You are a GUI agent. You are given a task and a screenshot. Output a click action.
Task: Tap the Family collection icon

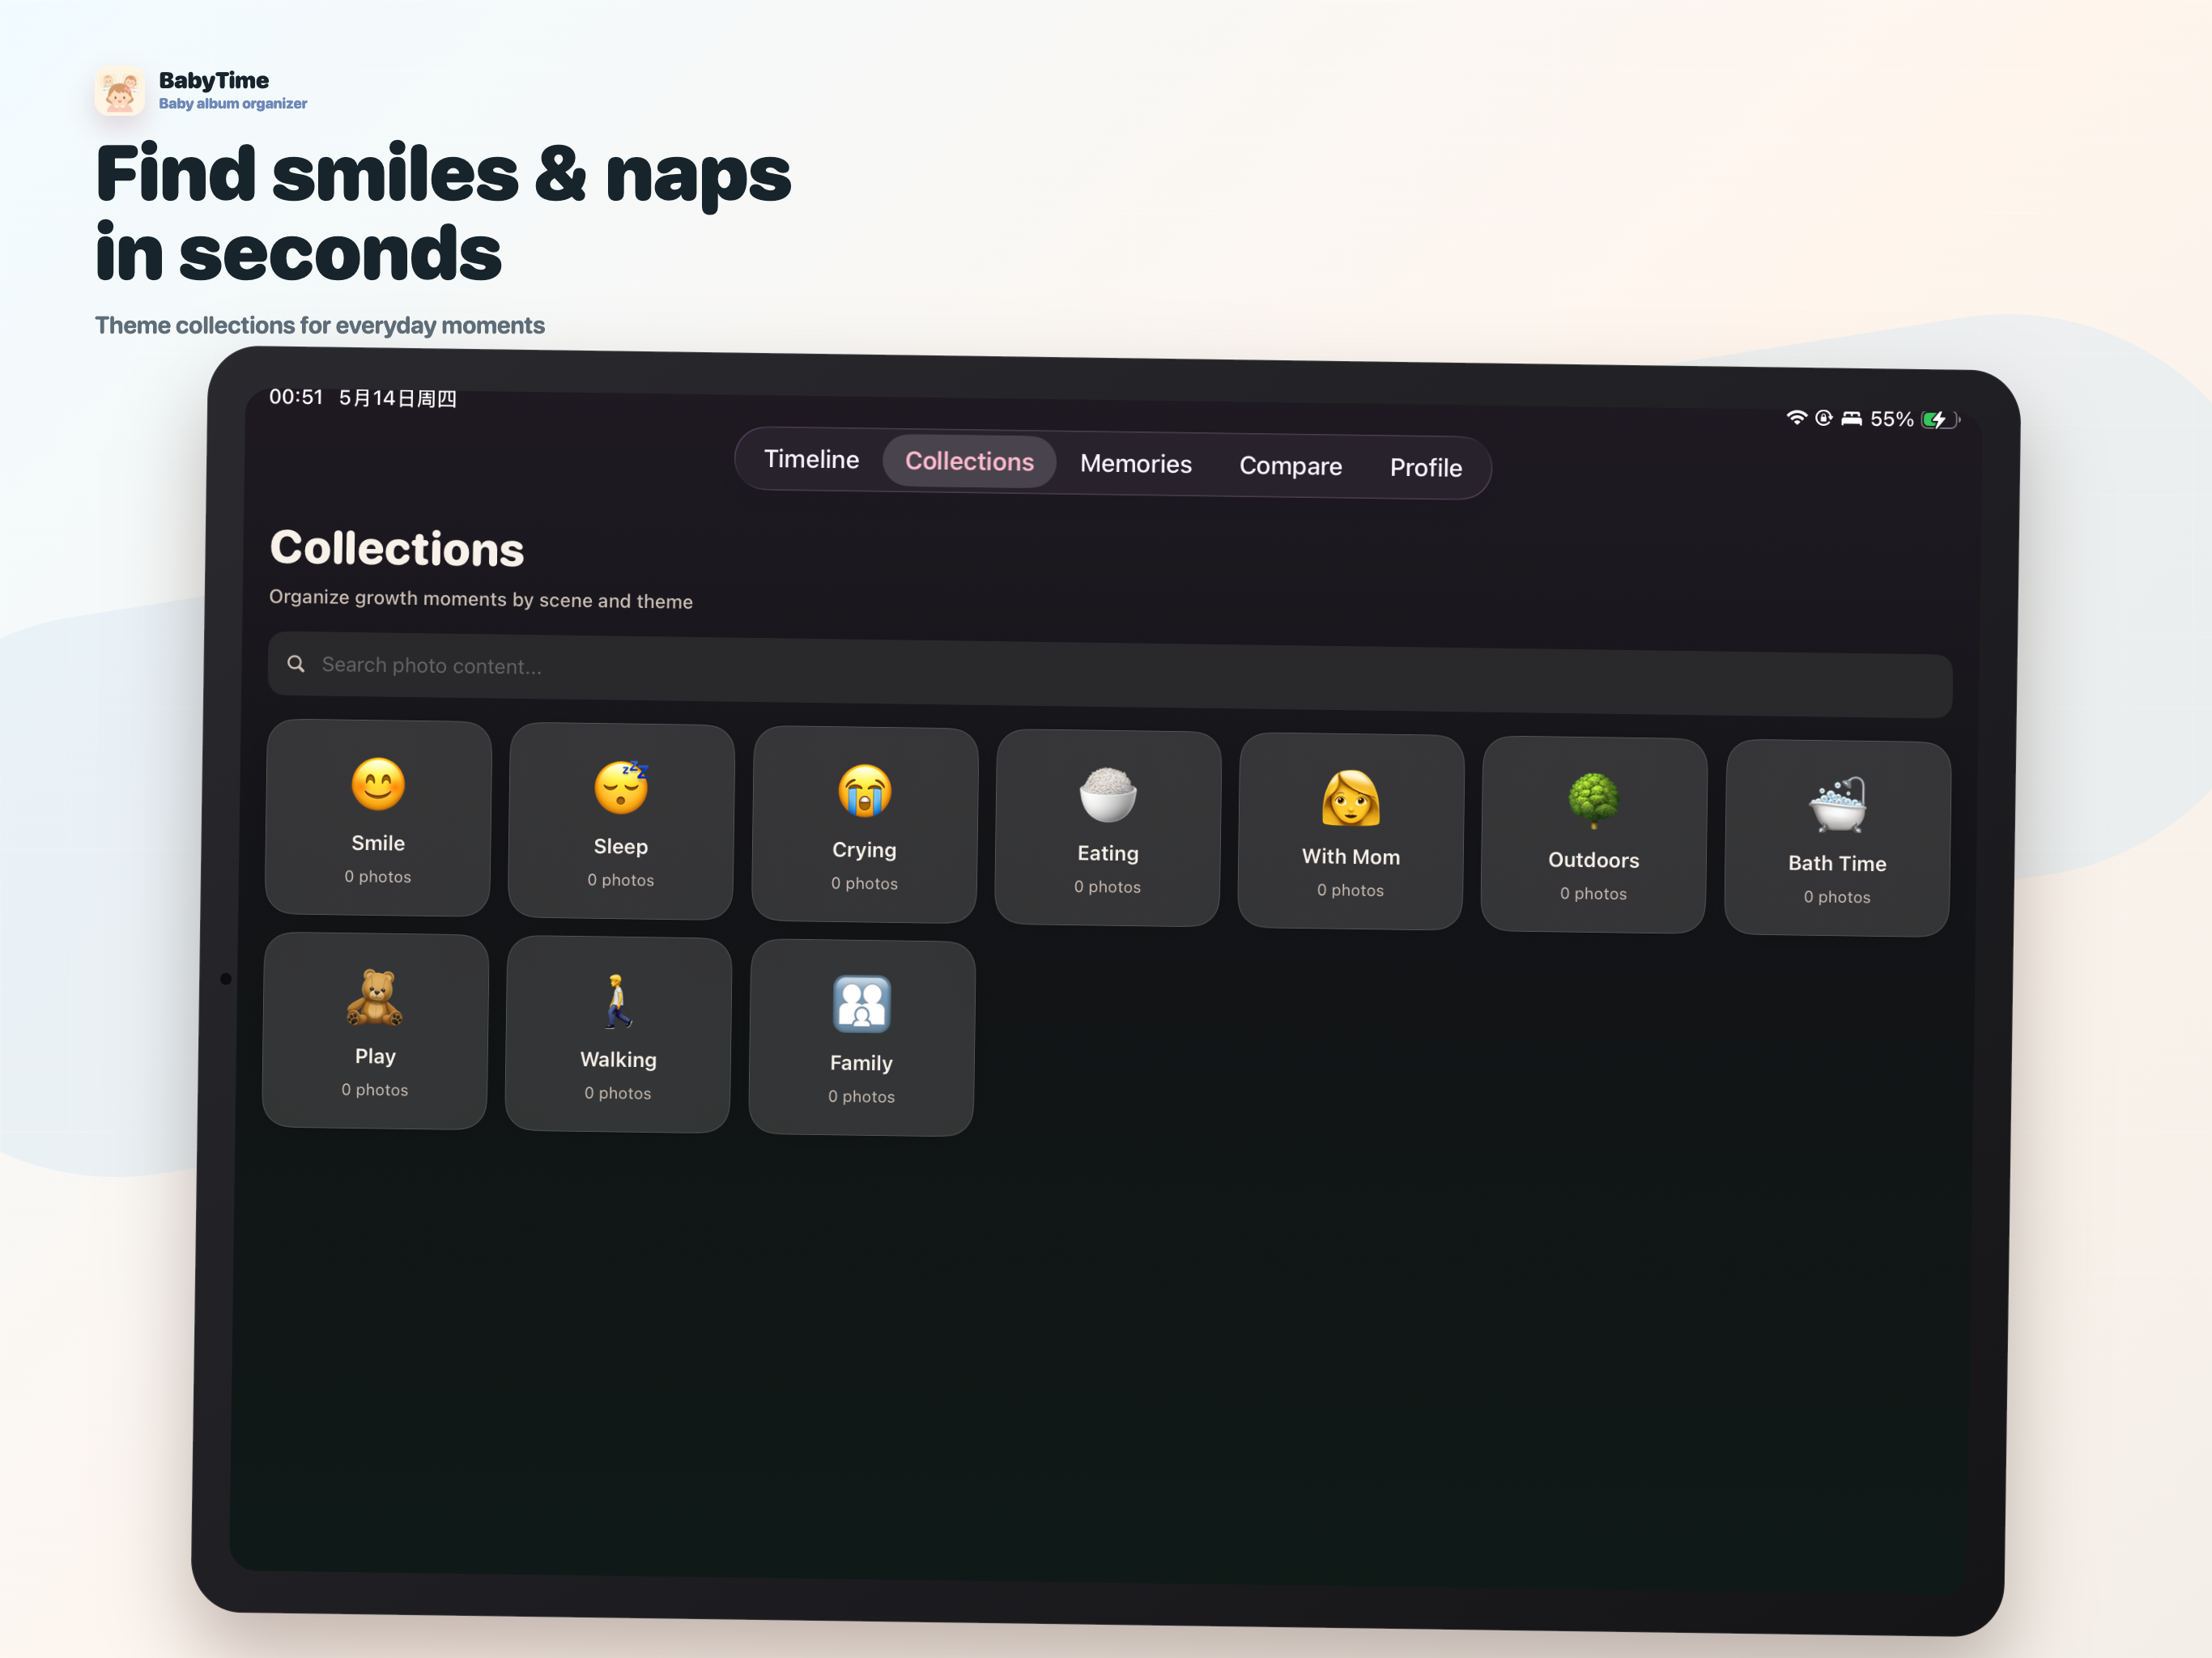click(862, 1004)
